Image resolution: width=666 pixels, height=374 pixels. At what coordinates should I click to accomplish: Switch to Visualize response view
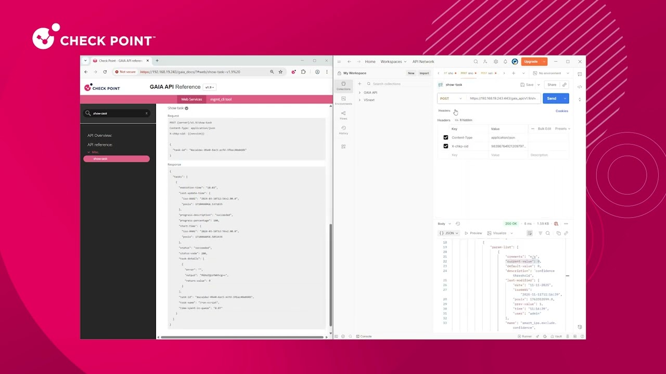pyautogui.click(x=497, y=233)
